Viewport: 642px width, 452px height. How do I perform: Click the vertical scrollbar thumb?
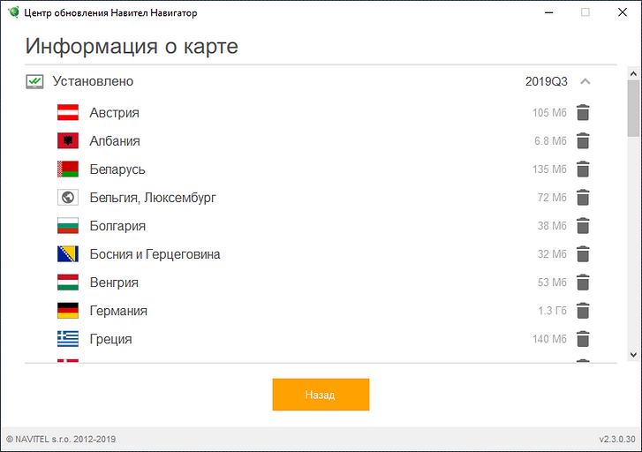pyautogui.click(x=633, y=108)
